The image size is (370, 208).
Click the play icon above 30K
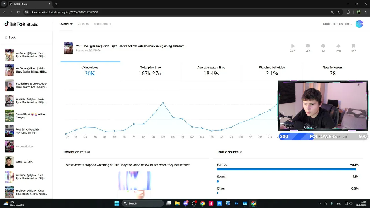(x=293, y=46)
